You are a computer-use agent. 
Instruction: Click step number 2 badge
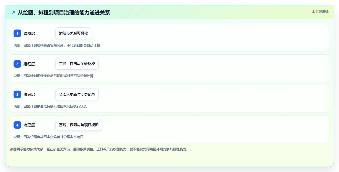pos(17,64)
